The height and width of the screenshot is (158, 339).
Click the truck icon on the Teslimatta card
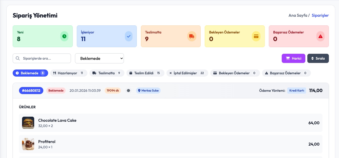tap(192, 36)
